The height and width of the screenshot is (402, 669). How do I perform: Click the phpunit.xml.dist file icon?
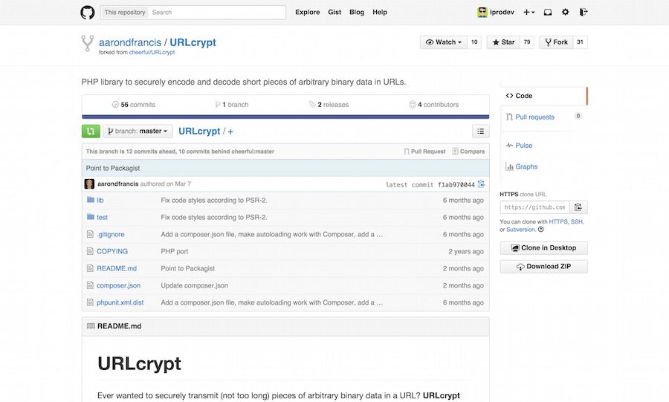[x=90, y=302]
